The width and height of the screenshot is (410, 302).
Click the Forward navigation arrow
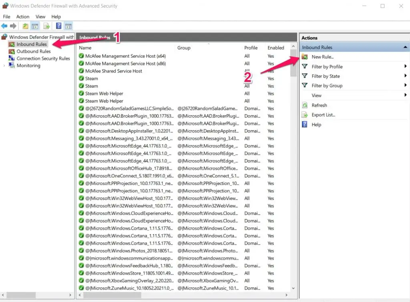[13, 26]
